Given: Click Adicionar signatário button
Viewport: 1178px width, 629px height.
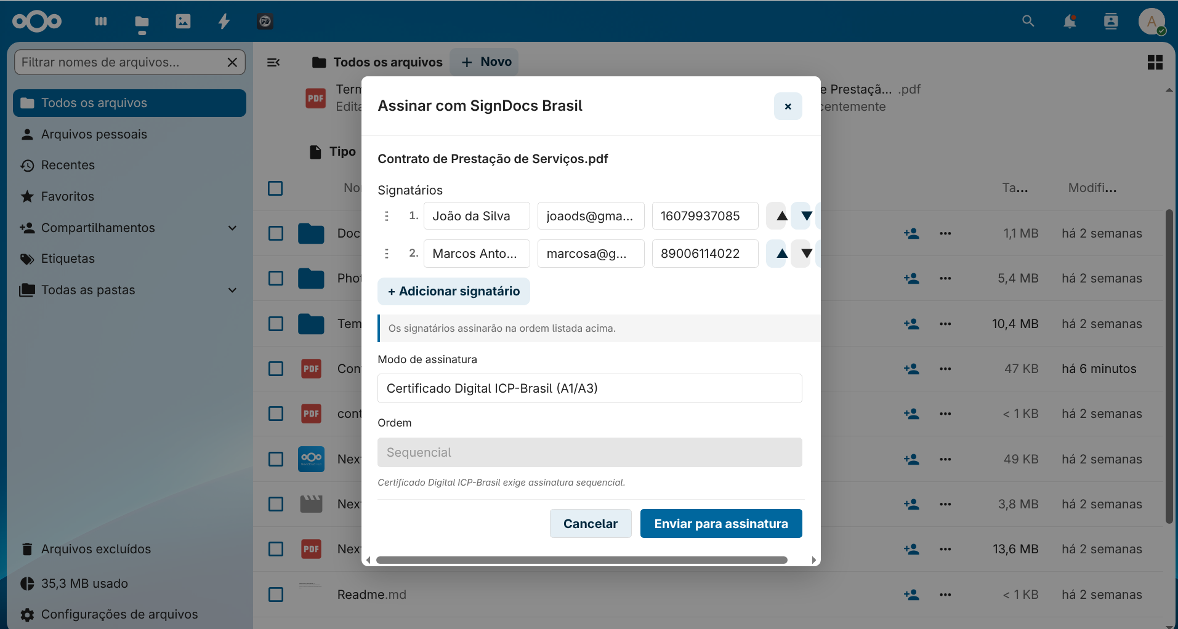Looking at the screenshot, I should click(453, 291).
